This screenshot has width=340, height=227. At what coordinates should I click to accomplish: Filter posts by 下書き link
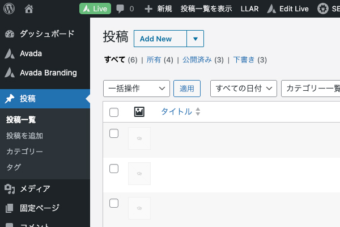(x=244, y=60)
